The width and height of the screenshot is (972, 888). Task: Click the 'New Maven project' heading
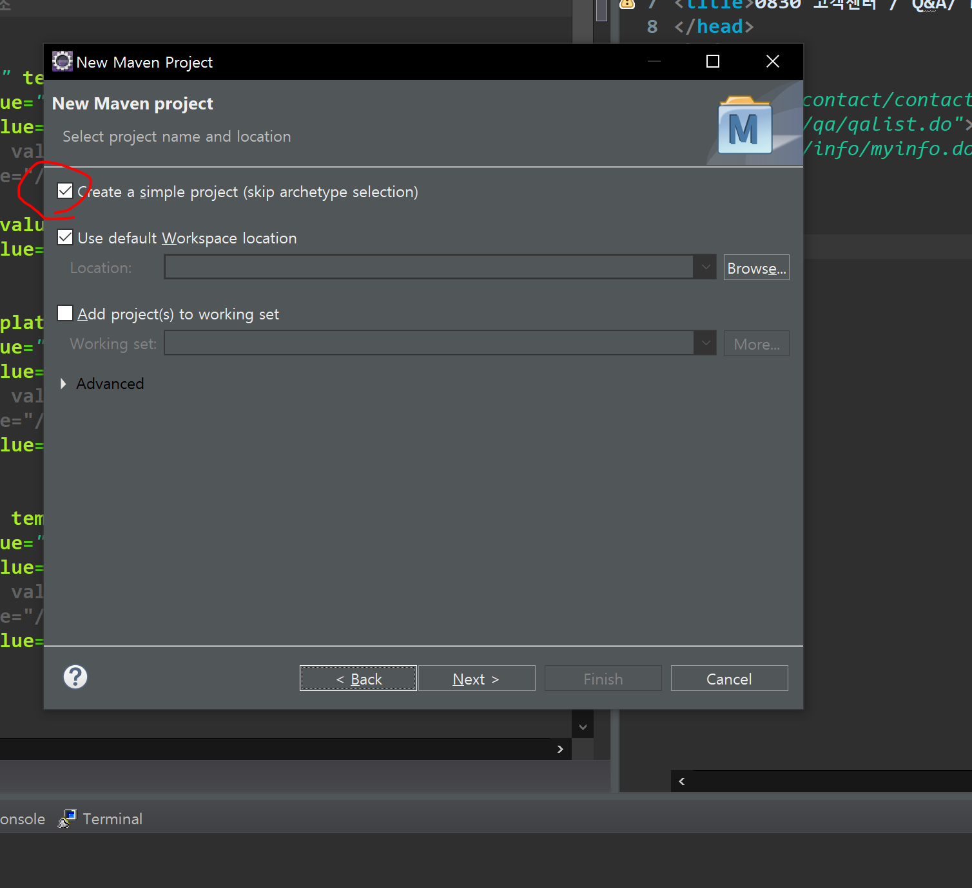(x=132, y=104)
